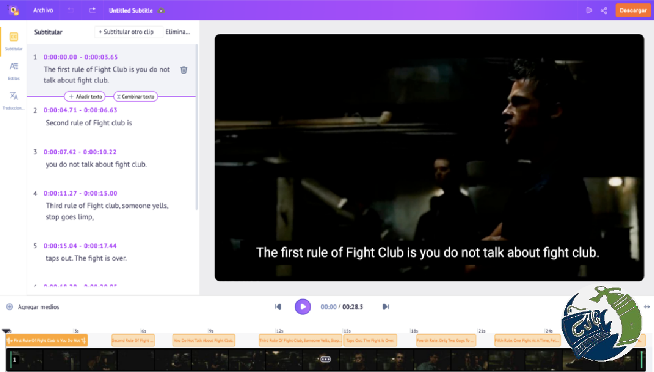
Task: Edit the Untitled Subtitle project name
Action: [130, 10]
